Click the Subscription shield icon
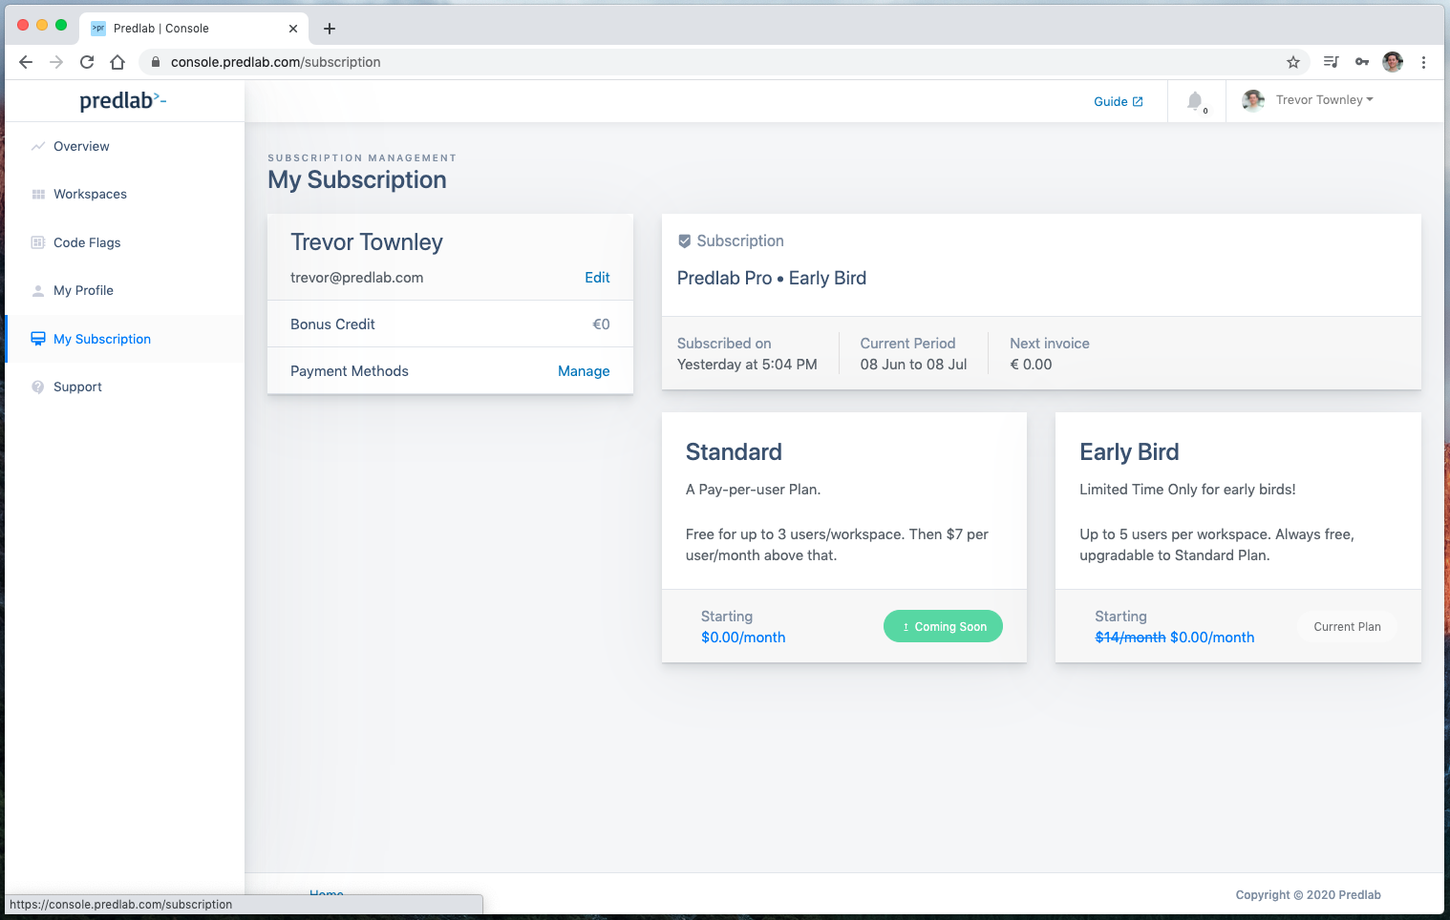This screenshot has height=920, width=1450. point(684,241)
